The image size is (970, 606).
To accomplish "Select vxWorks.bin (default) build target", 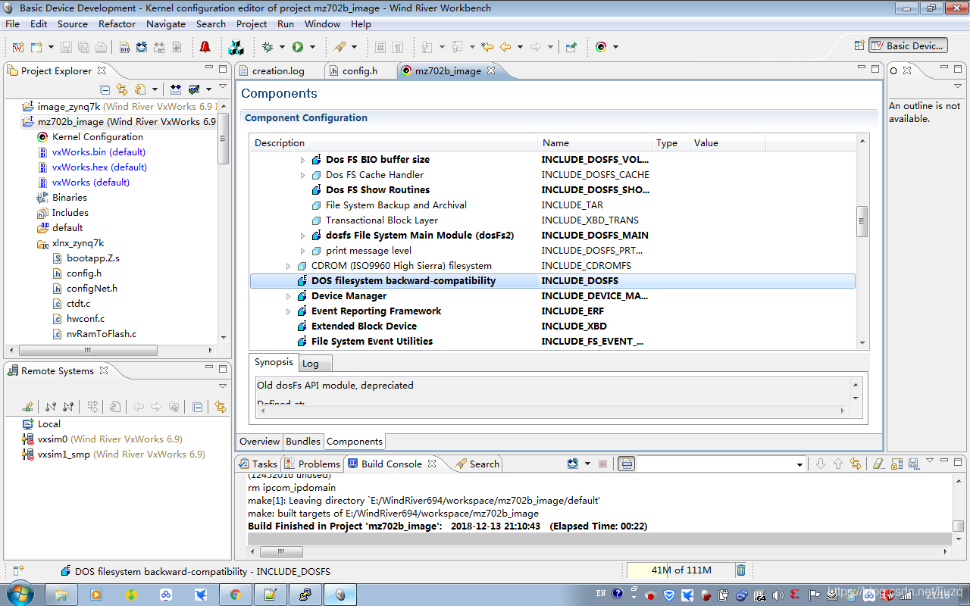I will pyautogui.click(x=99, y=152).
